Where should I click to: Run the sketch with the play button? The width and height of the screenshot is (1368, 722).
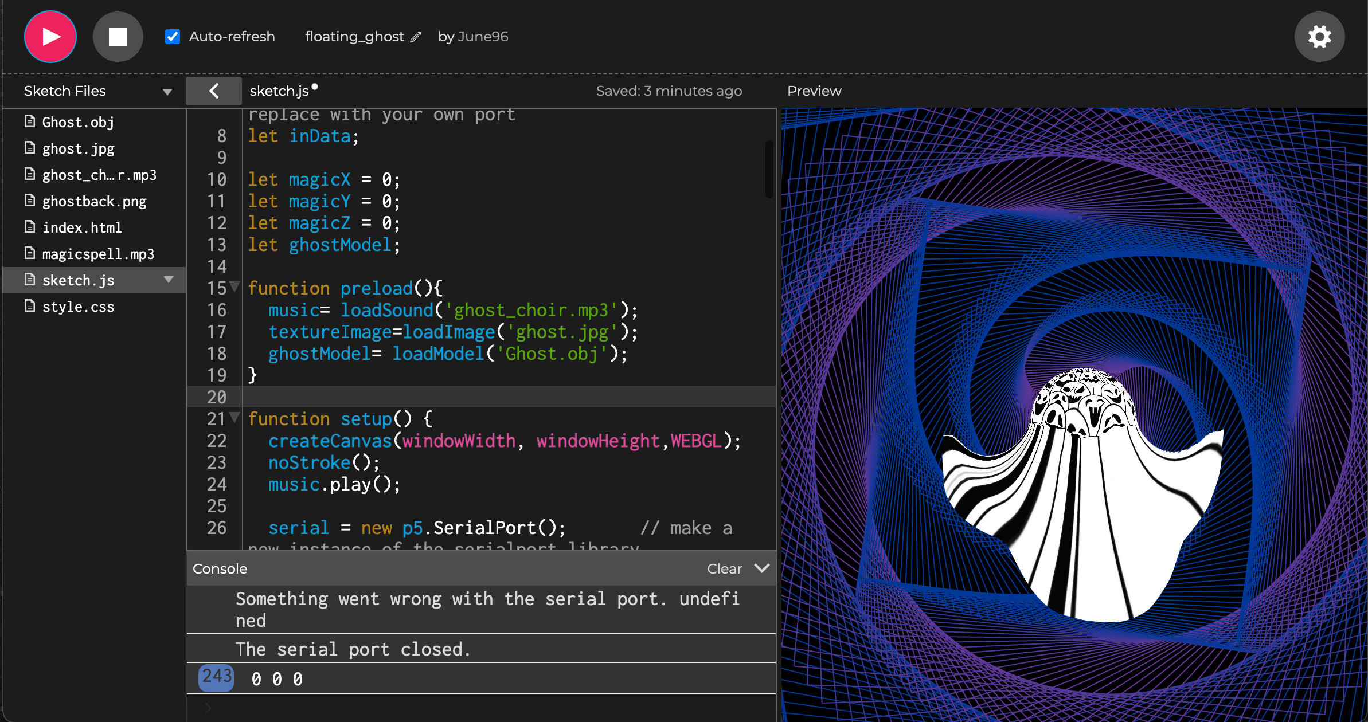tap(50, 37)
